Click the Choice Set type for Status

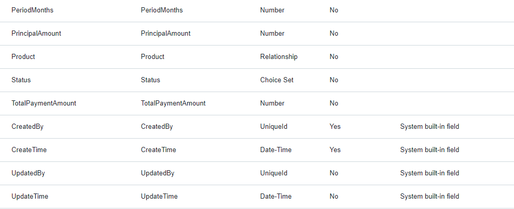276,80
